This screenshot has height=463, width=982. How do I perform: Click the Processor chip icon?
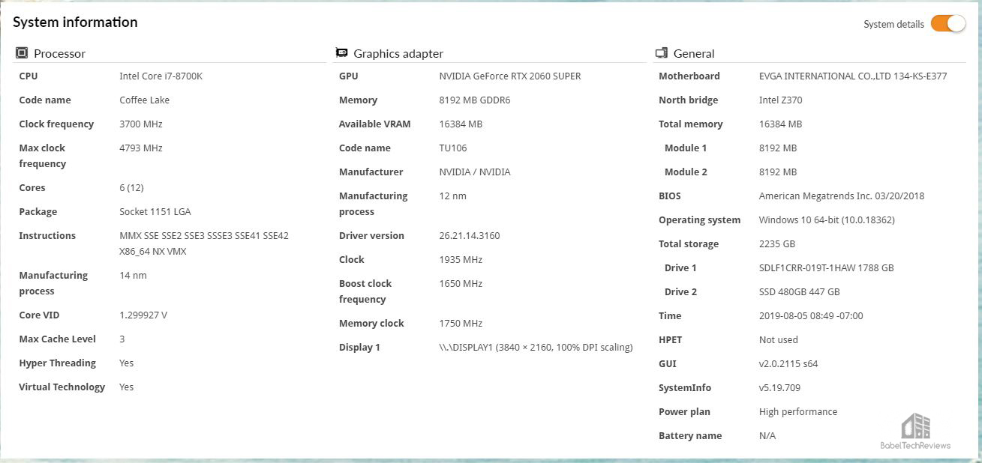22,53
